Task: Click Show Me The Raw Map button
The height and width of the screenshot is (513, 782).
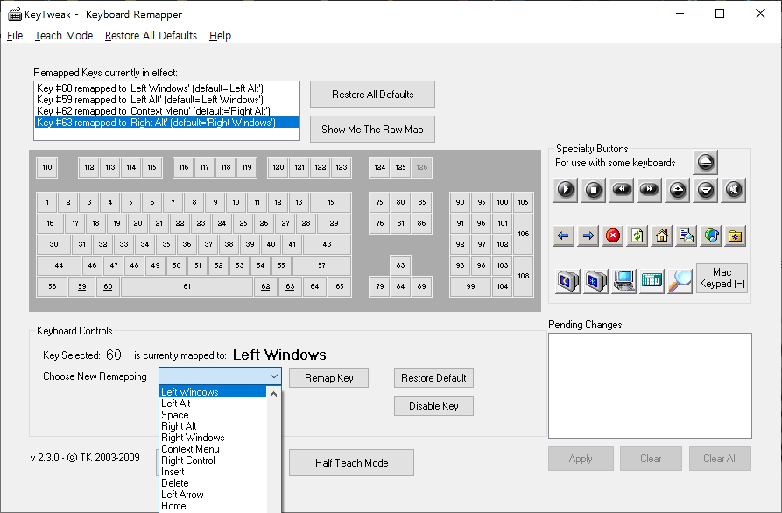Action: pyautogui.click(x=373, y=129)
